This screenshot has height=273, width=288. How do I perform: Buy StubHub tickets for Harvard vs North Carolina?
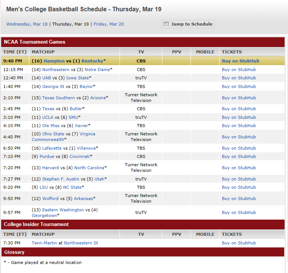pyautogui.click(x=239, y=168)
